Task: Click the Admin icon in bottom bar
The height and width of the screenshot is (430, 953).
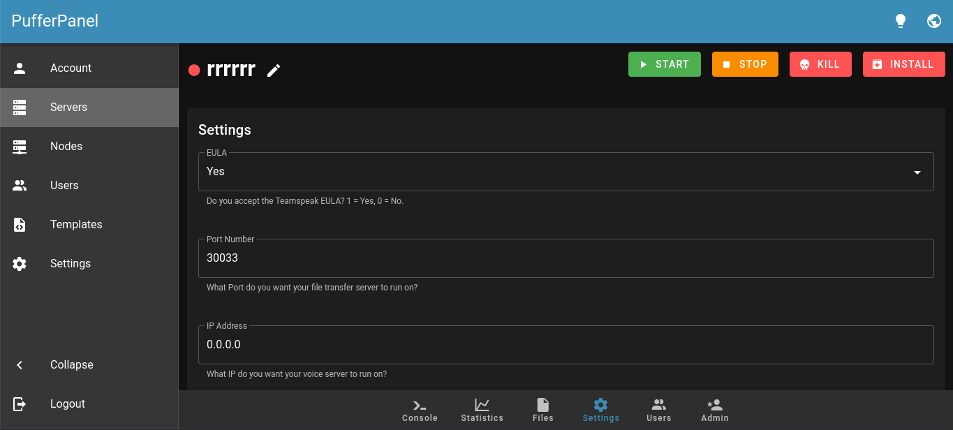Action: [714, 403]
